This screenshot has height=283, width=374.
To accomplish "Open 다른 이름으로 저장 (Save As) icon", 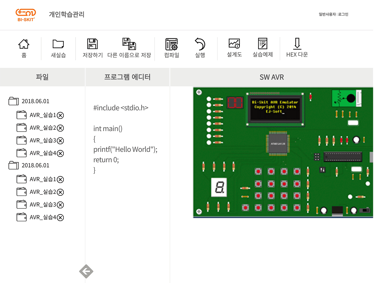I will click(129, 48).
